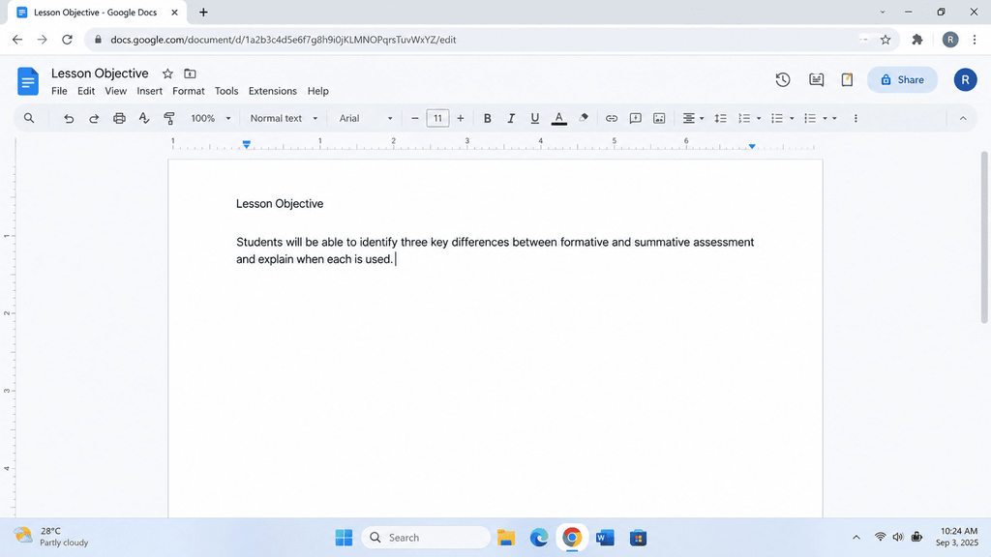Screen dimensions: 991x557
Task: Expand the numbered list style arrow
Action: [759, 118]
